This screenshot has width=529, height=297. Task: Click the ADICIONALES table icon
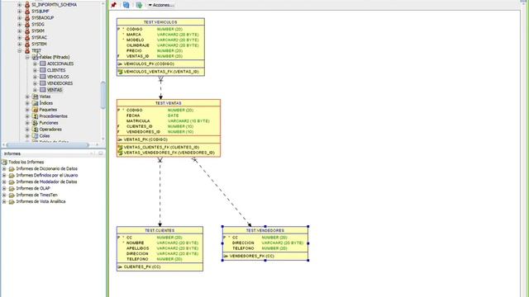tap(43, 64)
